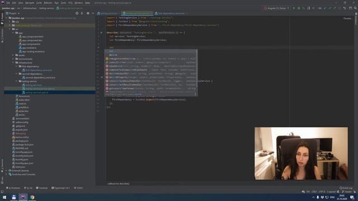
Task: Open the Code menu
Action: point(39,3)
